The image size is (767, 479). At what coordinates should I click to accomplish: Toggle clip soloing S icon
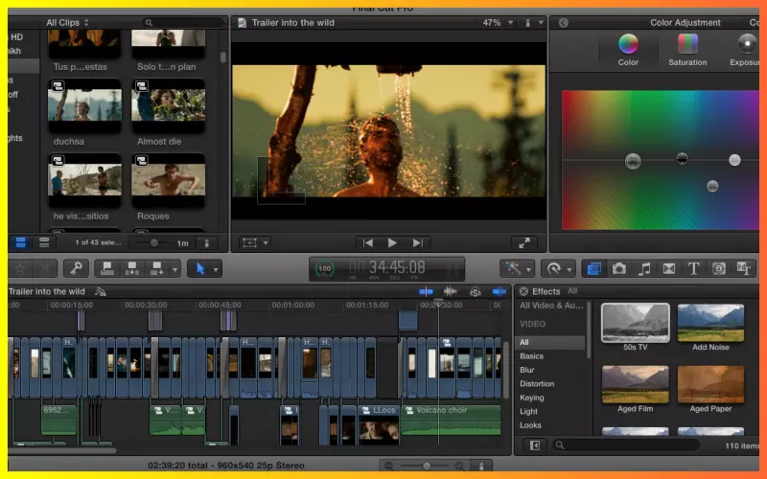(475, 292)
